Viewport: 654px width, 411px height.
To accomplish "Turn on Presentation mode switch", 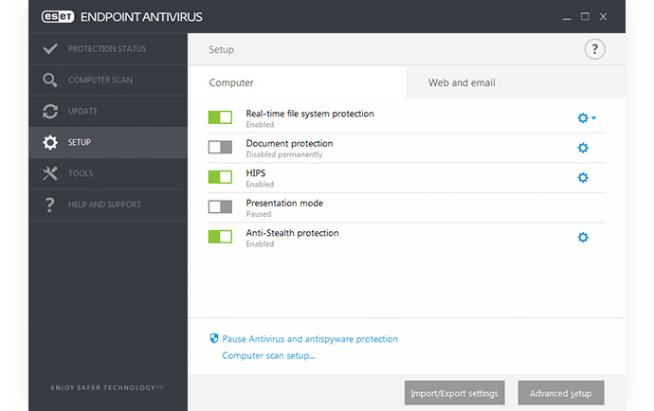I will tap(220, 206).
